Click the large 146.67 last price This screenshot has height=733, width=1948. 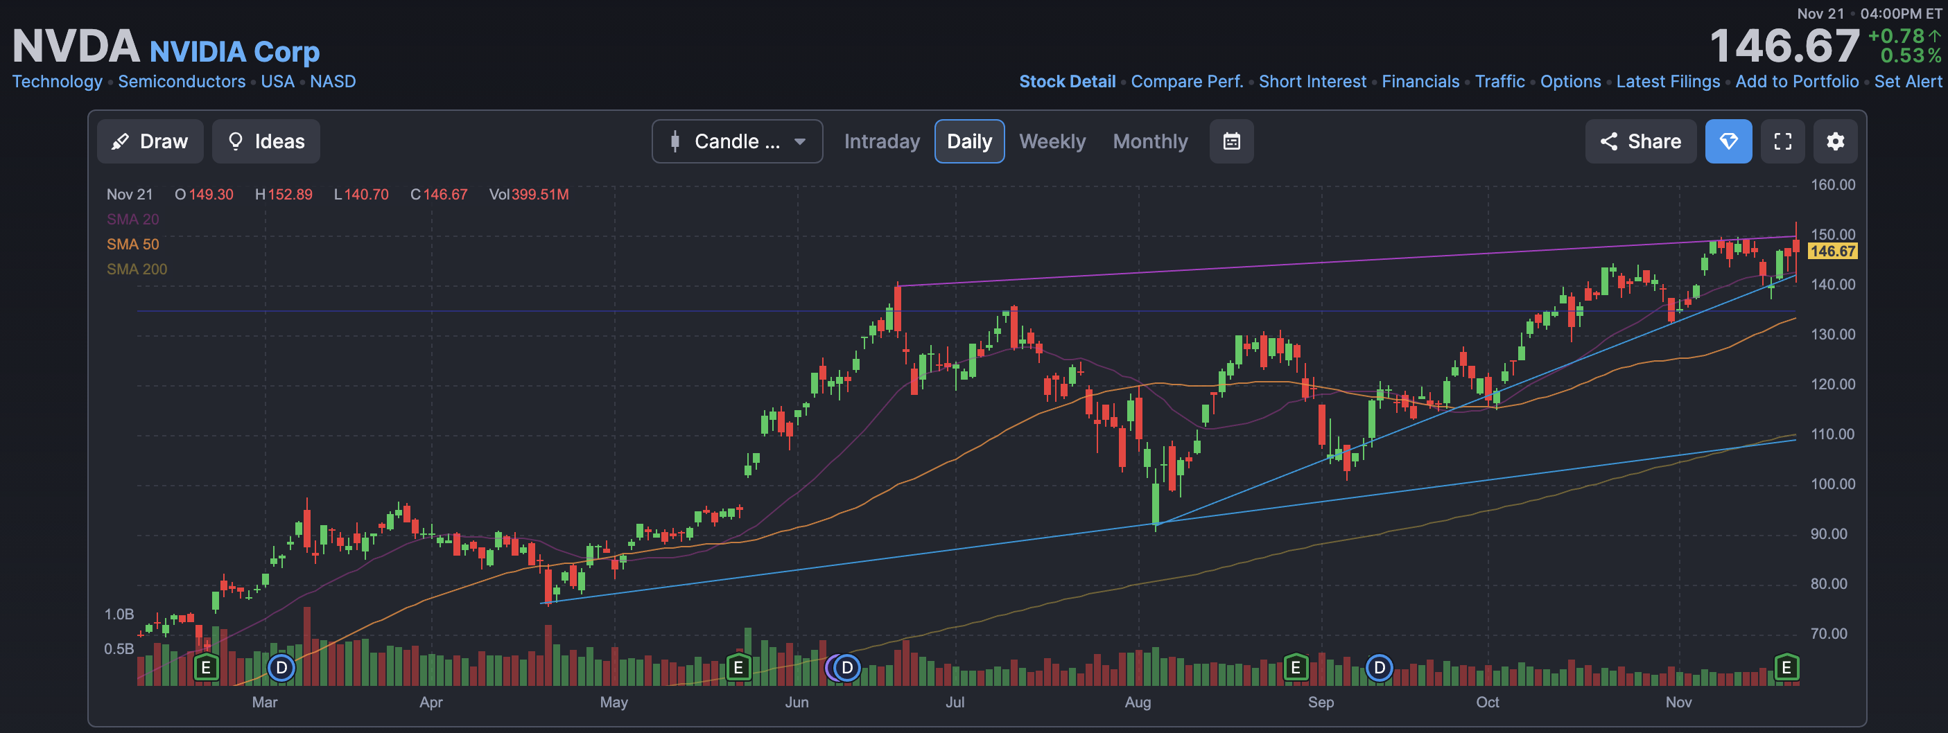click(x=1784, y=46)
